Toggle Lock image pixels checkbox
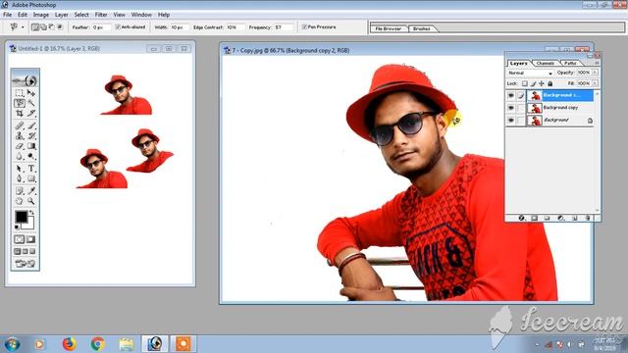The width and height of the screenshot is (628, 353). pyautogui.click(x=533, y=83)
